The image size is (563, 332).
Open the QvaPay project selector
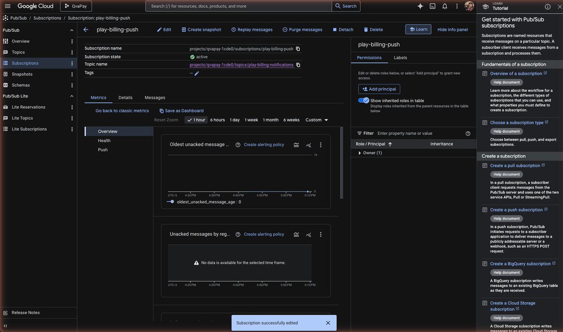tap(76, 6)
